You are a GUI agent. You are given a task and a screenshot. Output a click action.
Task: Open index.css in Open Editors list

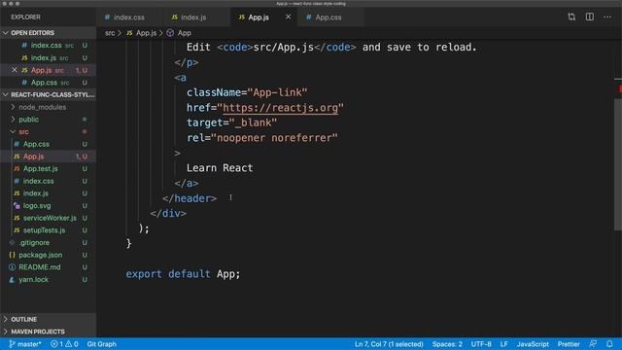48,46
